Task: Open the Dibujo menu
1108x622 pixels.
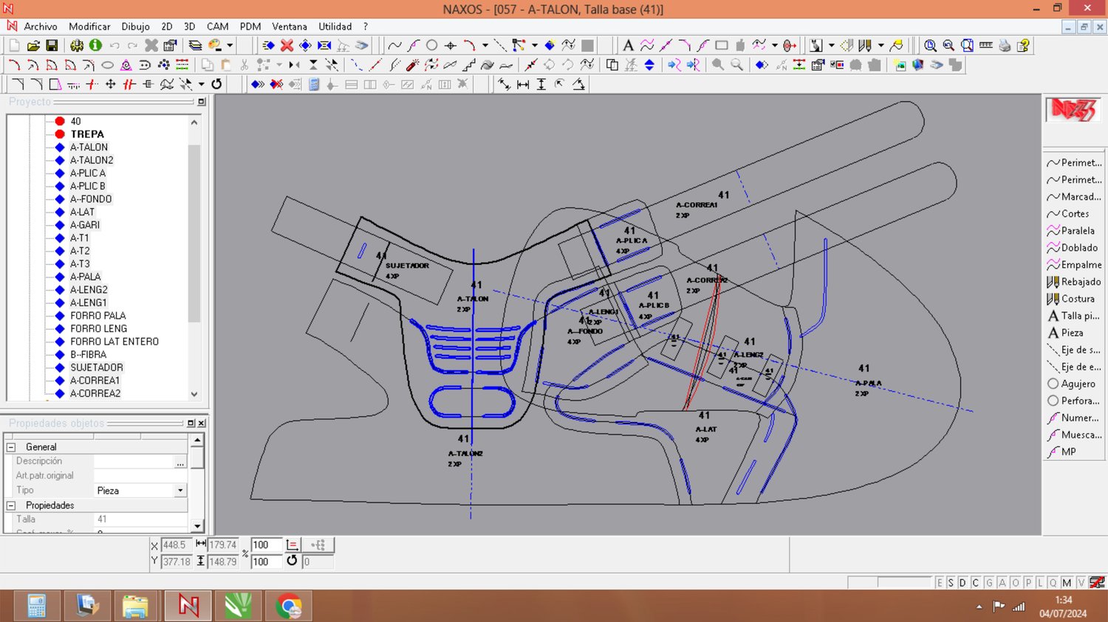Action: pyautogui.click(x=135, y=27)
